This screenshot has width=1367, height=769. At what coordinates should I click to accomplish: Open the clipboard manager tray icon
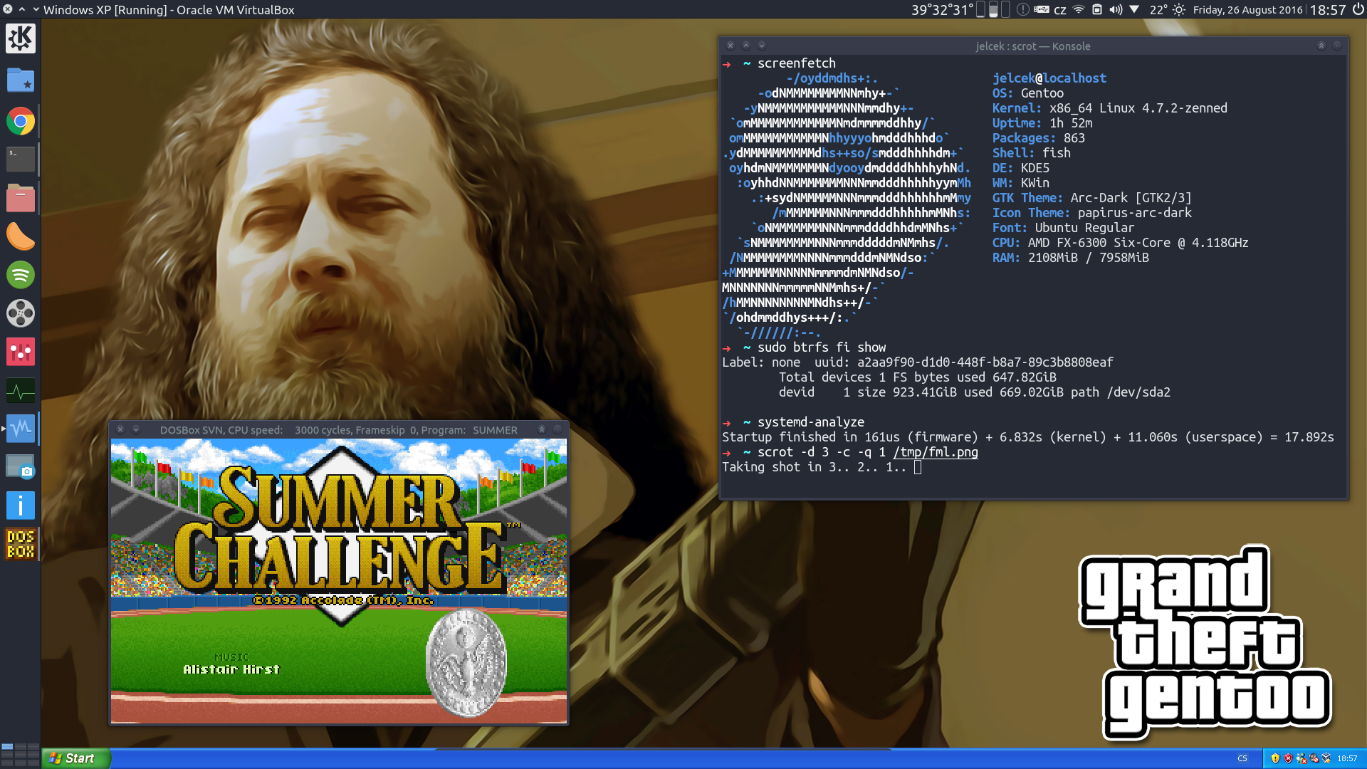[x=1097, y=9]
